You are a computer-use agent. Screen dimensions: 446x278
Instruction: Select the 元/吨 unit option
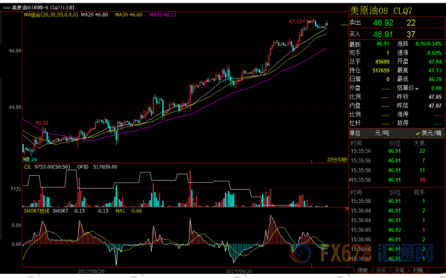click(x=382, y=133)
